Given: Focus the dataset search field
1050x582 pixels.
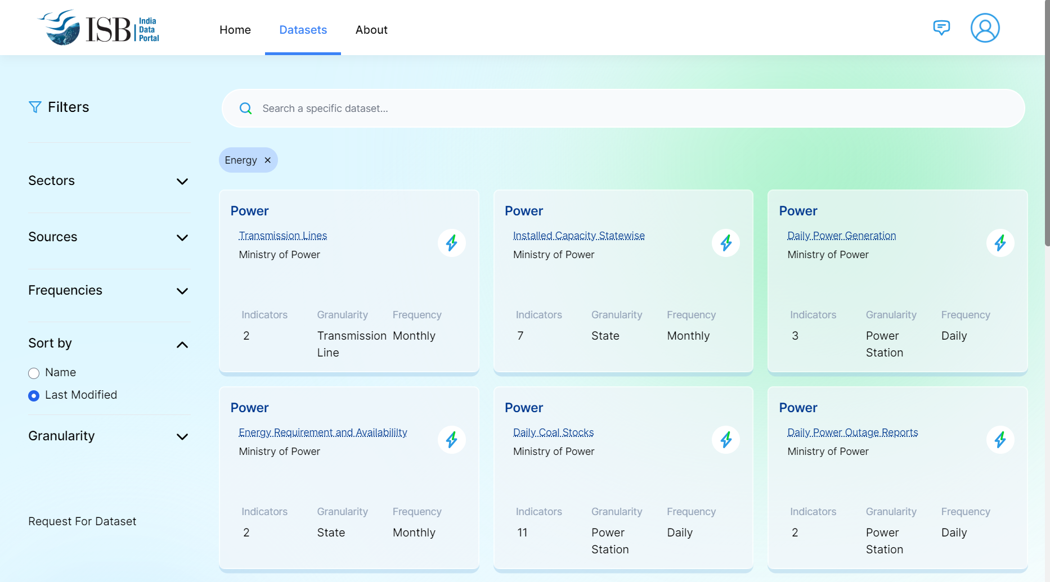Looking at the screenshot, I should pos(619,109).
